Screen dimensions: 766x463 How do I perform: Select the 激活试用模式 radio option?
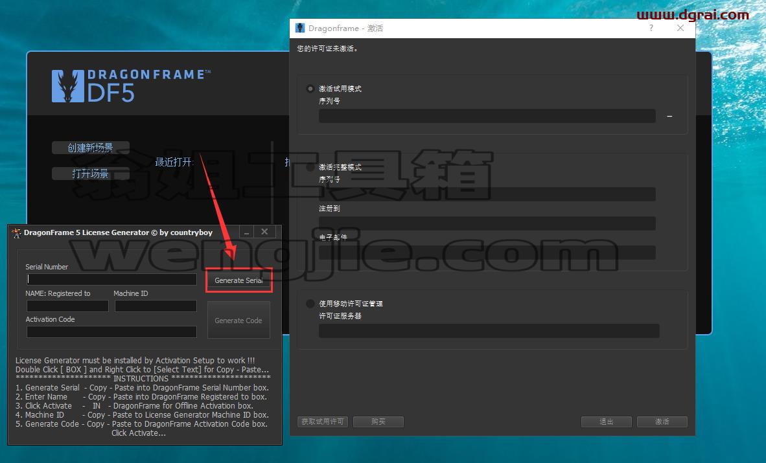click(310, 89)
